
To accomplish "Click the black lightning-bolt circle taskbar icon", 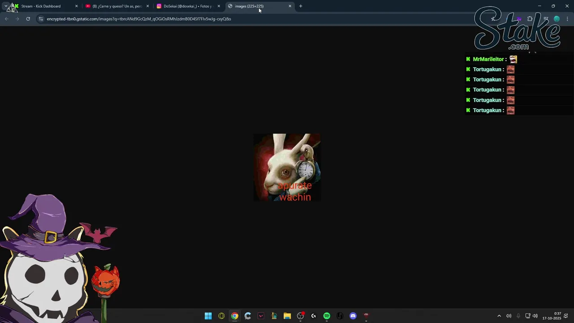I will click(x=340, y=316).
